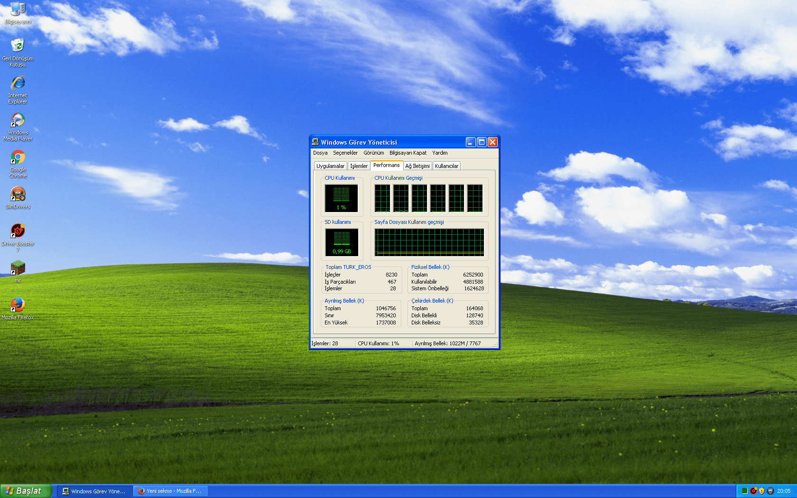
Task: Switch to Windows Görev Yöneticisi taskbar button
Action: [94, 491]
